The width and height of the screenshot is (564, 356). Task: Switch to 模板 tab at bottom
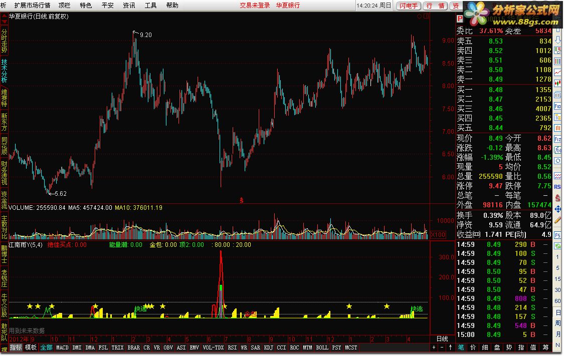[31, 347]
